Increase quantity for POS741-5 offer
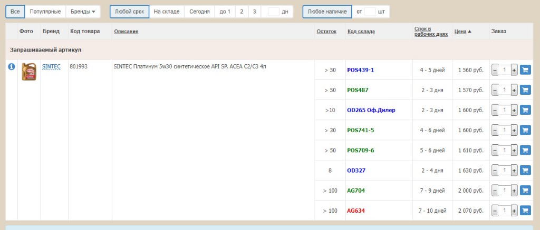The image size is (540, 230). click(x=514, y=131)
